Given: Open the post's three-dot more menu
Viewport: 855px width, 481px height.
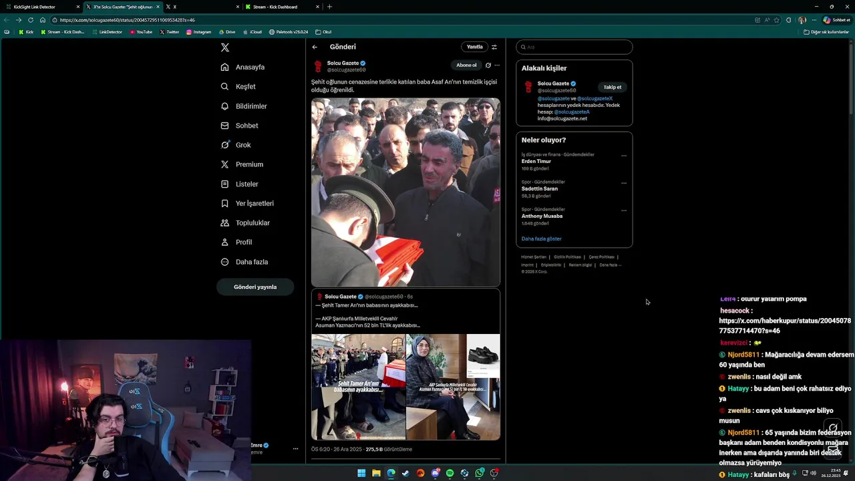Looking at the screenshot, I should pyautogui.click(x=497, y=65).
